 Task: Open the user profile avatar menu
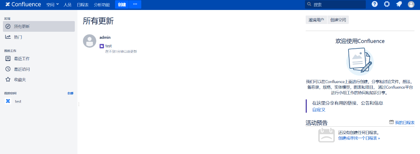411,4
